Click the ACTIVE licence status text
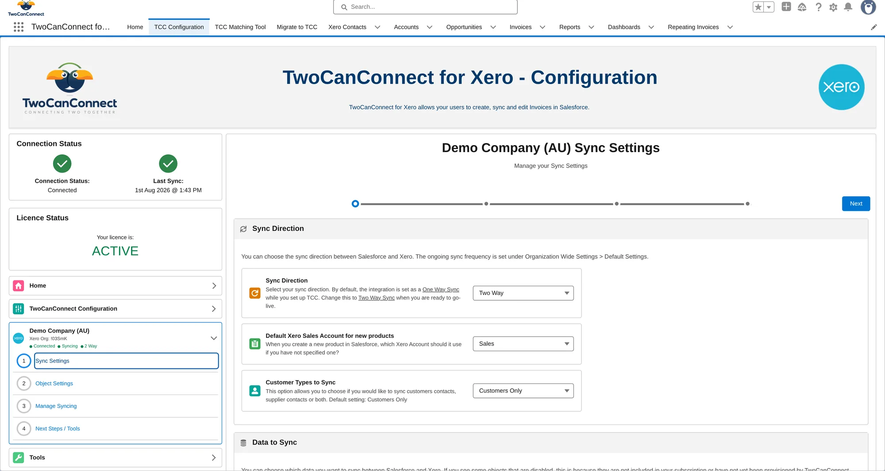 coord(115,251)
